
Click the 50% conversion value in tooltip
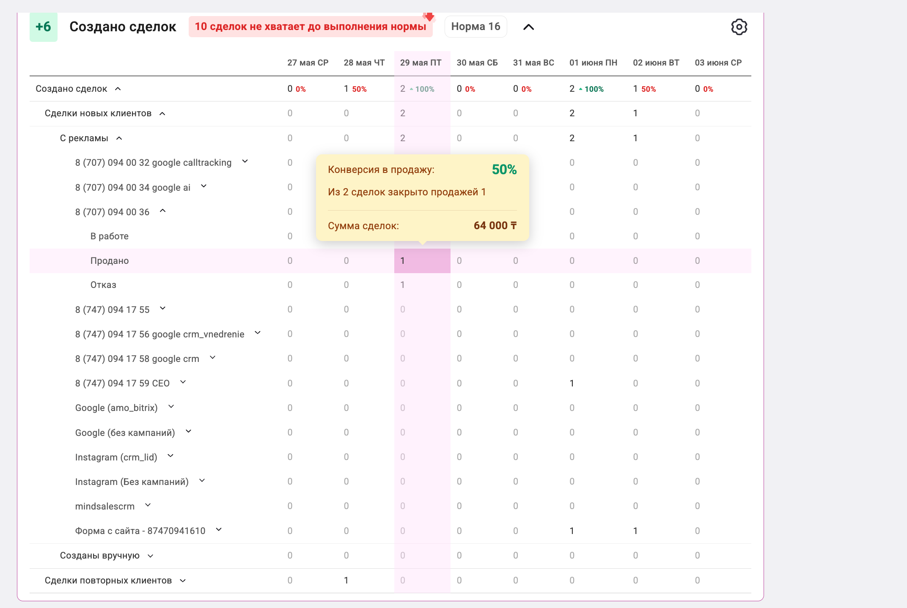coord(504,170)
